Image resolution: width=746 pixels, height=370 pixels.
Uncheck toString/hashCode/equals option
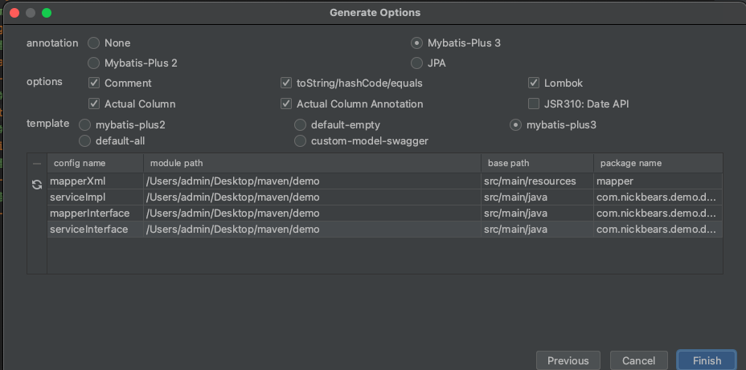(x=286, y=83)
